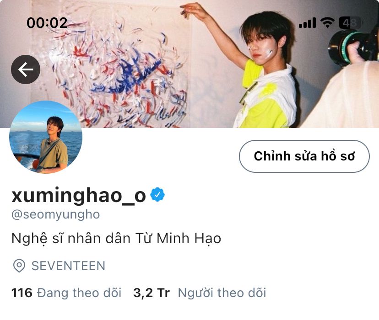Tap the back arrow button
The width and height of the screenshot is (379, 320).
pos(26,69)
